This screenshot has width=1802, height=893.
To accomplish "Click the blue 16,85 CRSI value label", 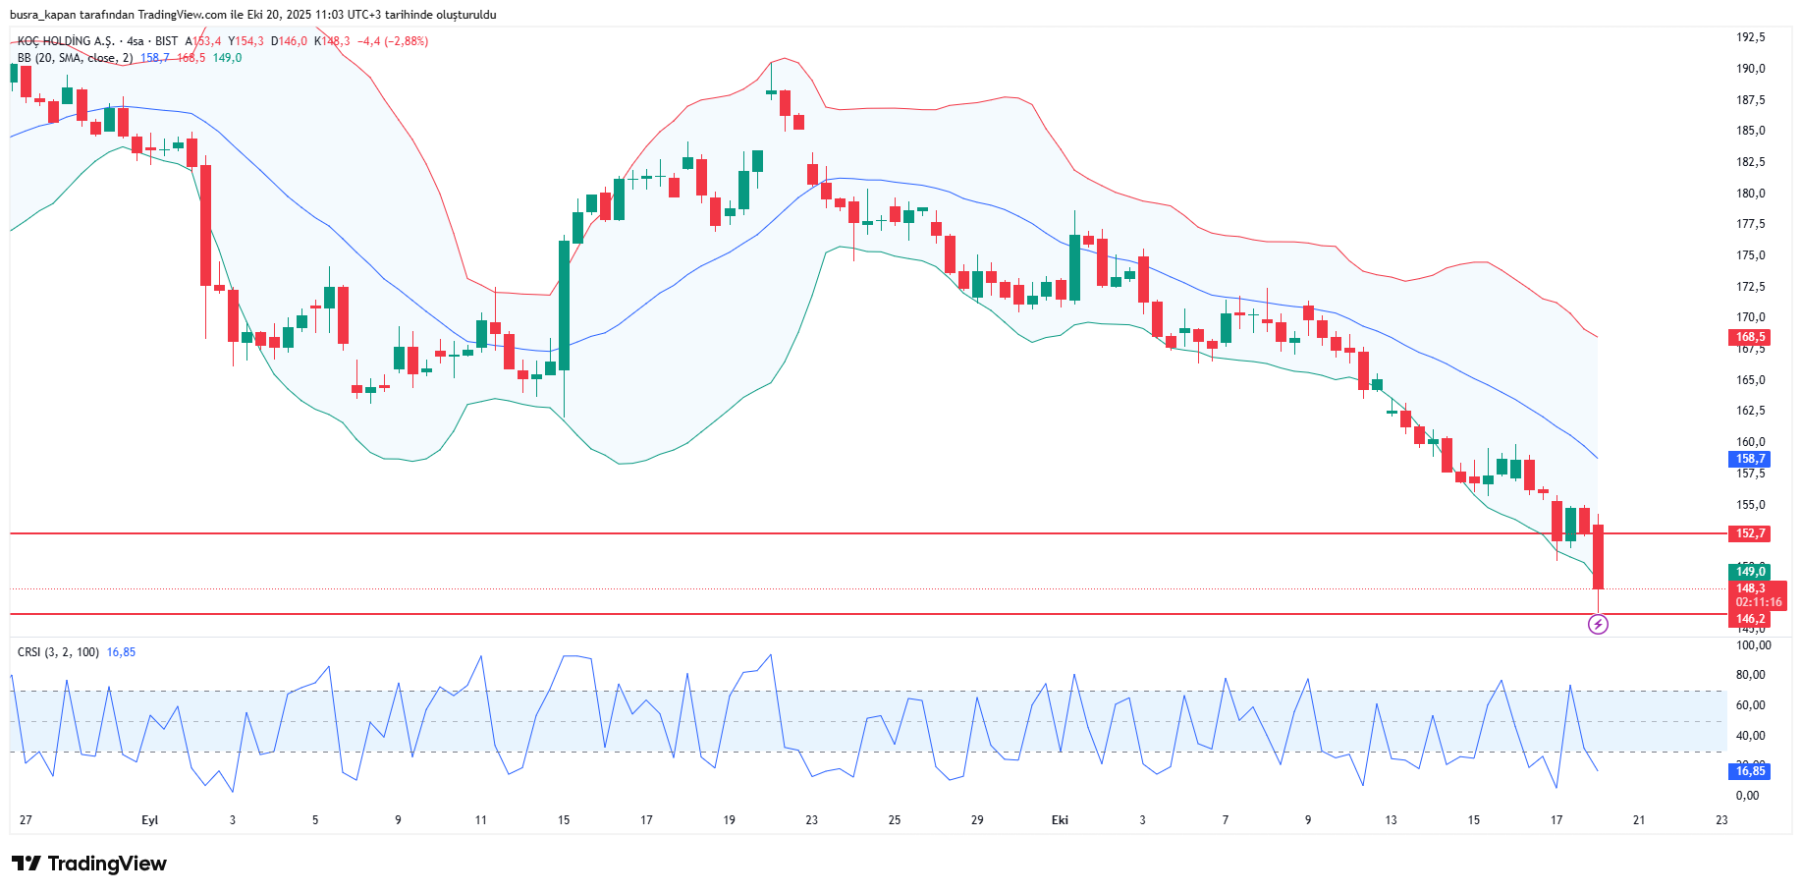I will pos(1750,771).
